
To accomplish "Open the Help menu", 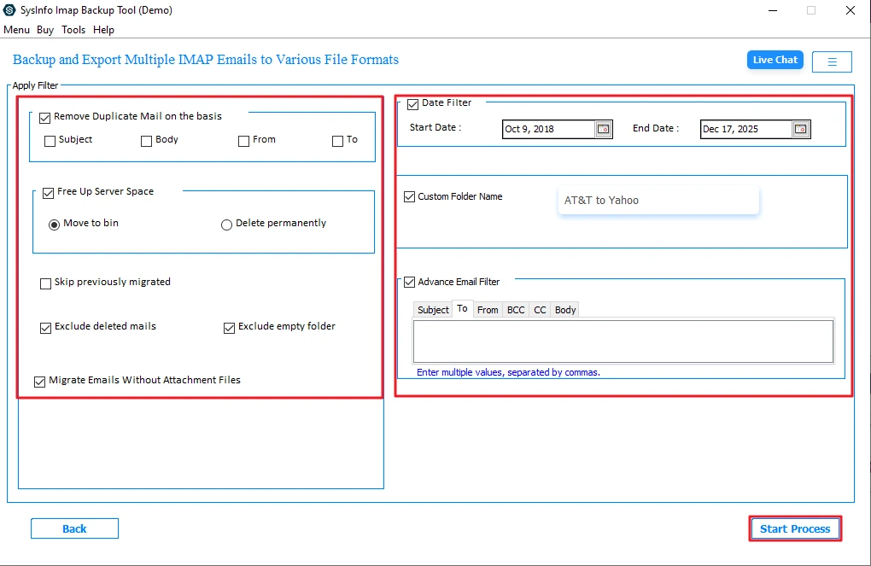I will [103, 29].
